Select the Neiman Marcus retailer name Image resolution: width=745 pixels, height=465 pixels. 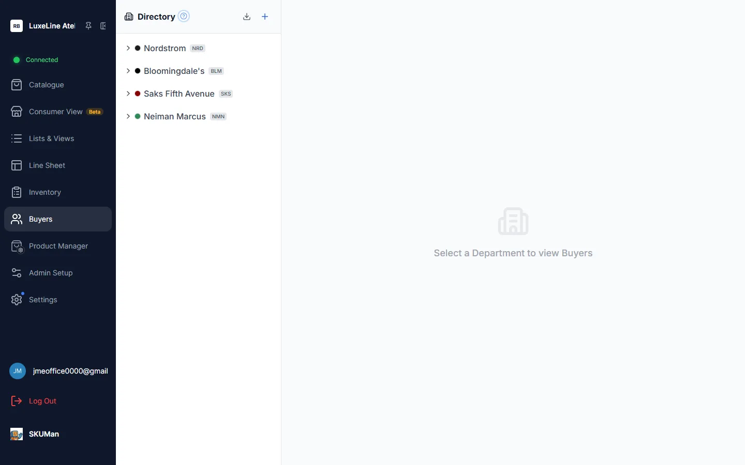175,116
